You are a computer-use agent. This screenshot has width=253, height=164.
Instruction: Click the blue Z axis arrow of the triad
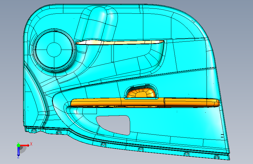coord(18,151)
